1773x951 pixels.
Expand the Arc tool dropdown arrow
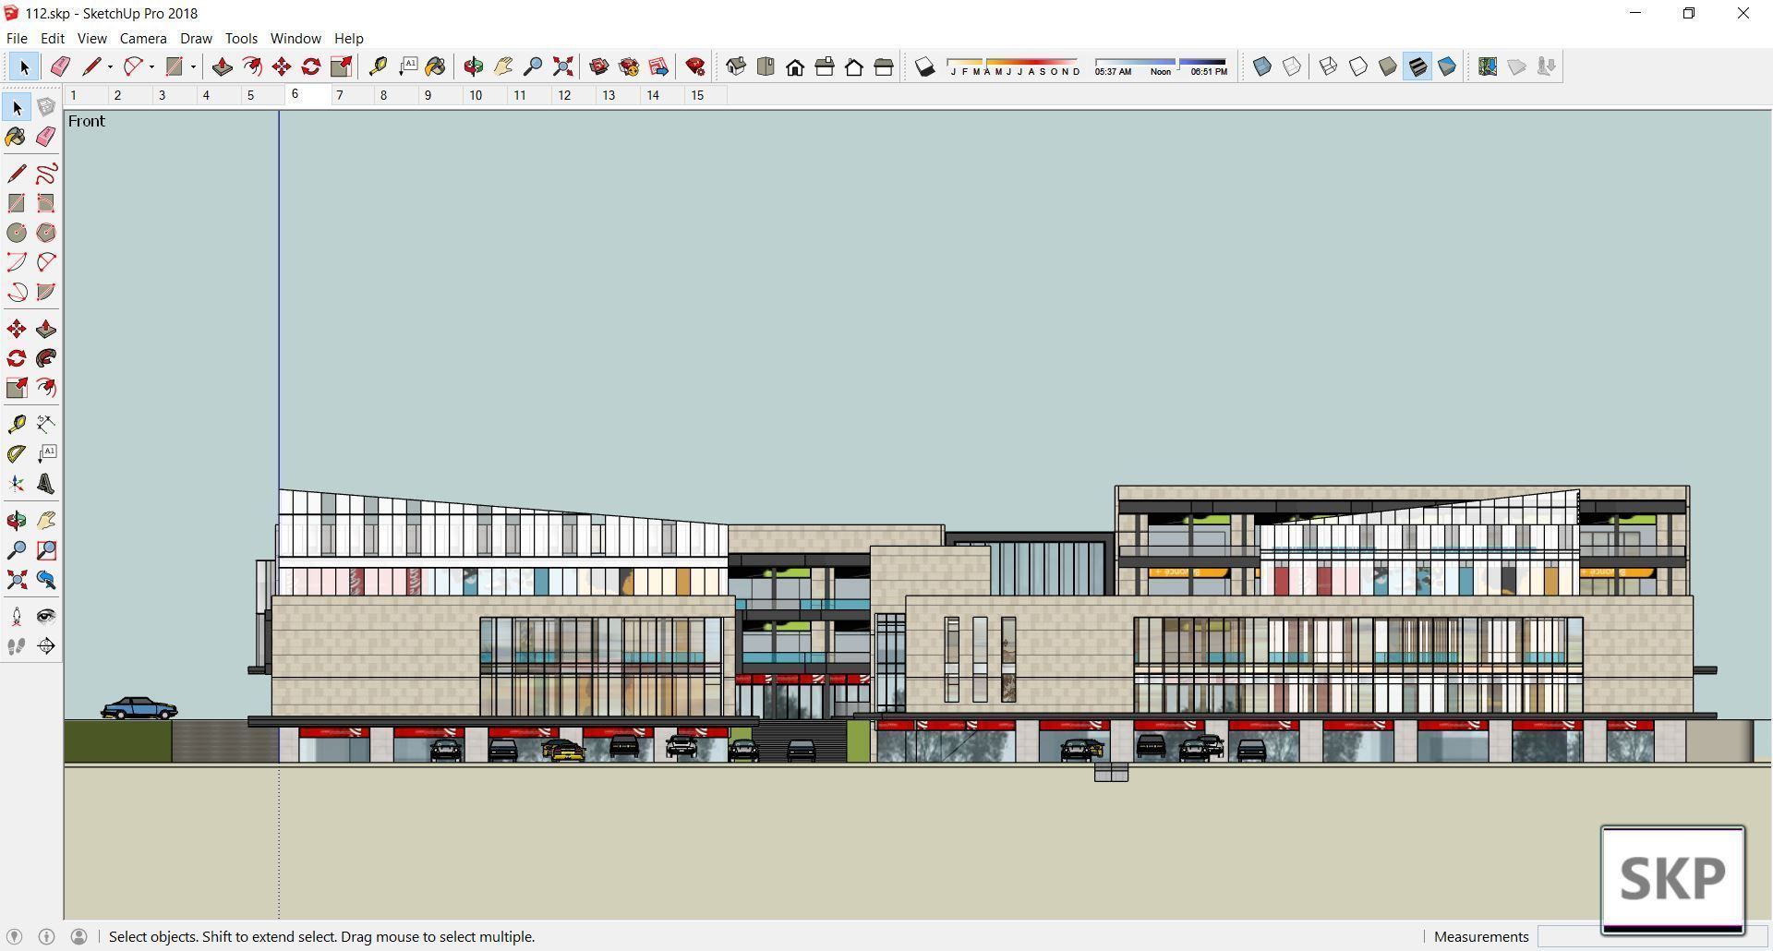(x=151, y=66)
